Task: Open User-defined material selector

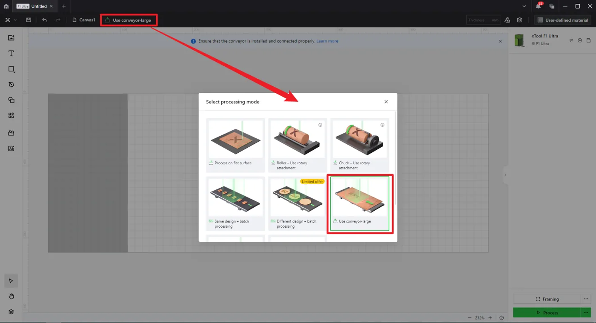Action: point(563,20)
